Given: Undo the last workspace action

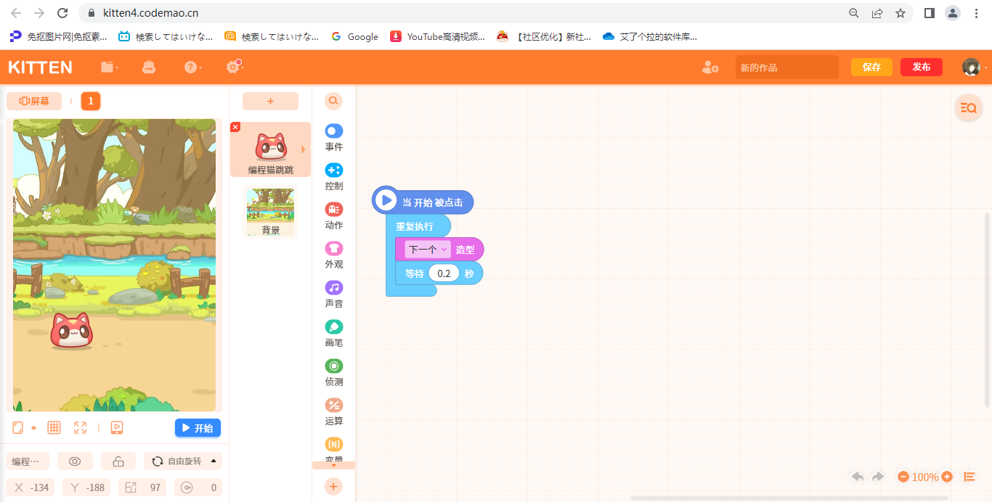Looking at the screenshot, I should pyautogui.click(x=858, y=477).
